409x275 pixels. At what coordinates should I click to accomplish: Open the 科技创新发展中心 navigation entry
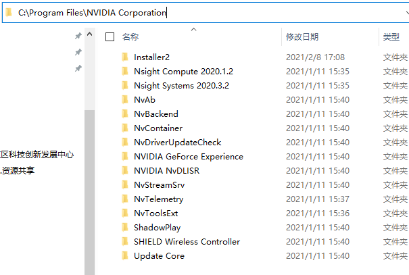point(37,155)
